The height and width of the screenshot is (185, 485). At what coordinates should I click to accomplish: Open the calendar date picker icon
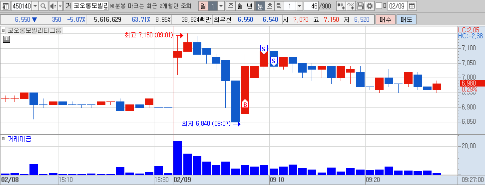click(412, 5)
